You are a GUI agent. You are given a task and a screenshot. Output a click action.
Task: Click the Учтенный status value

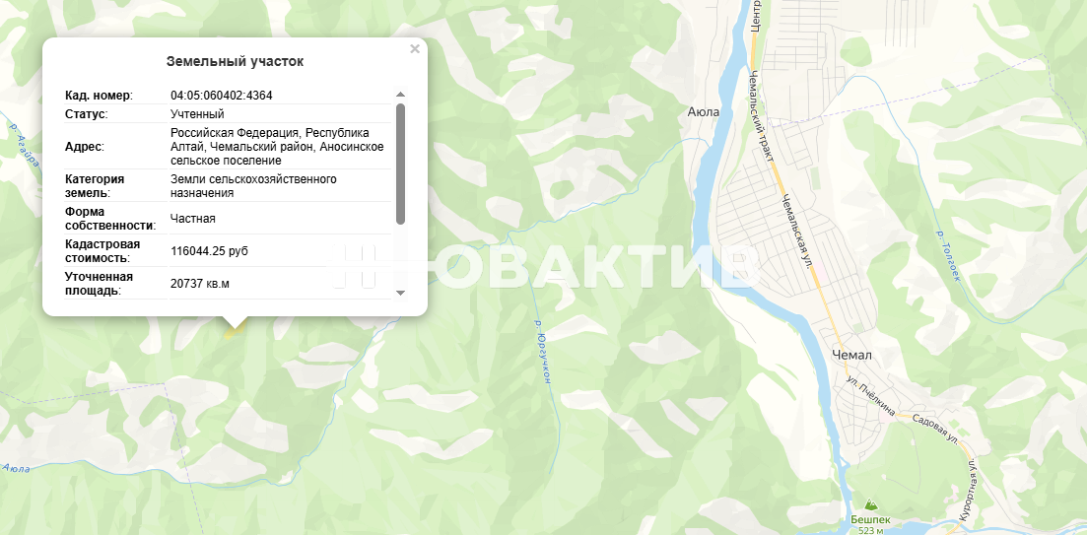tap(196, 114)
